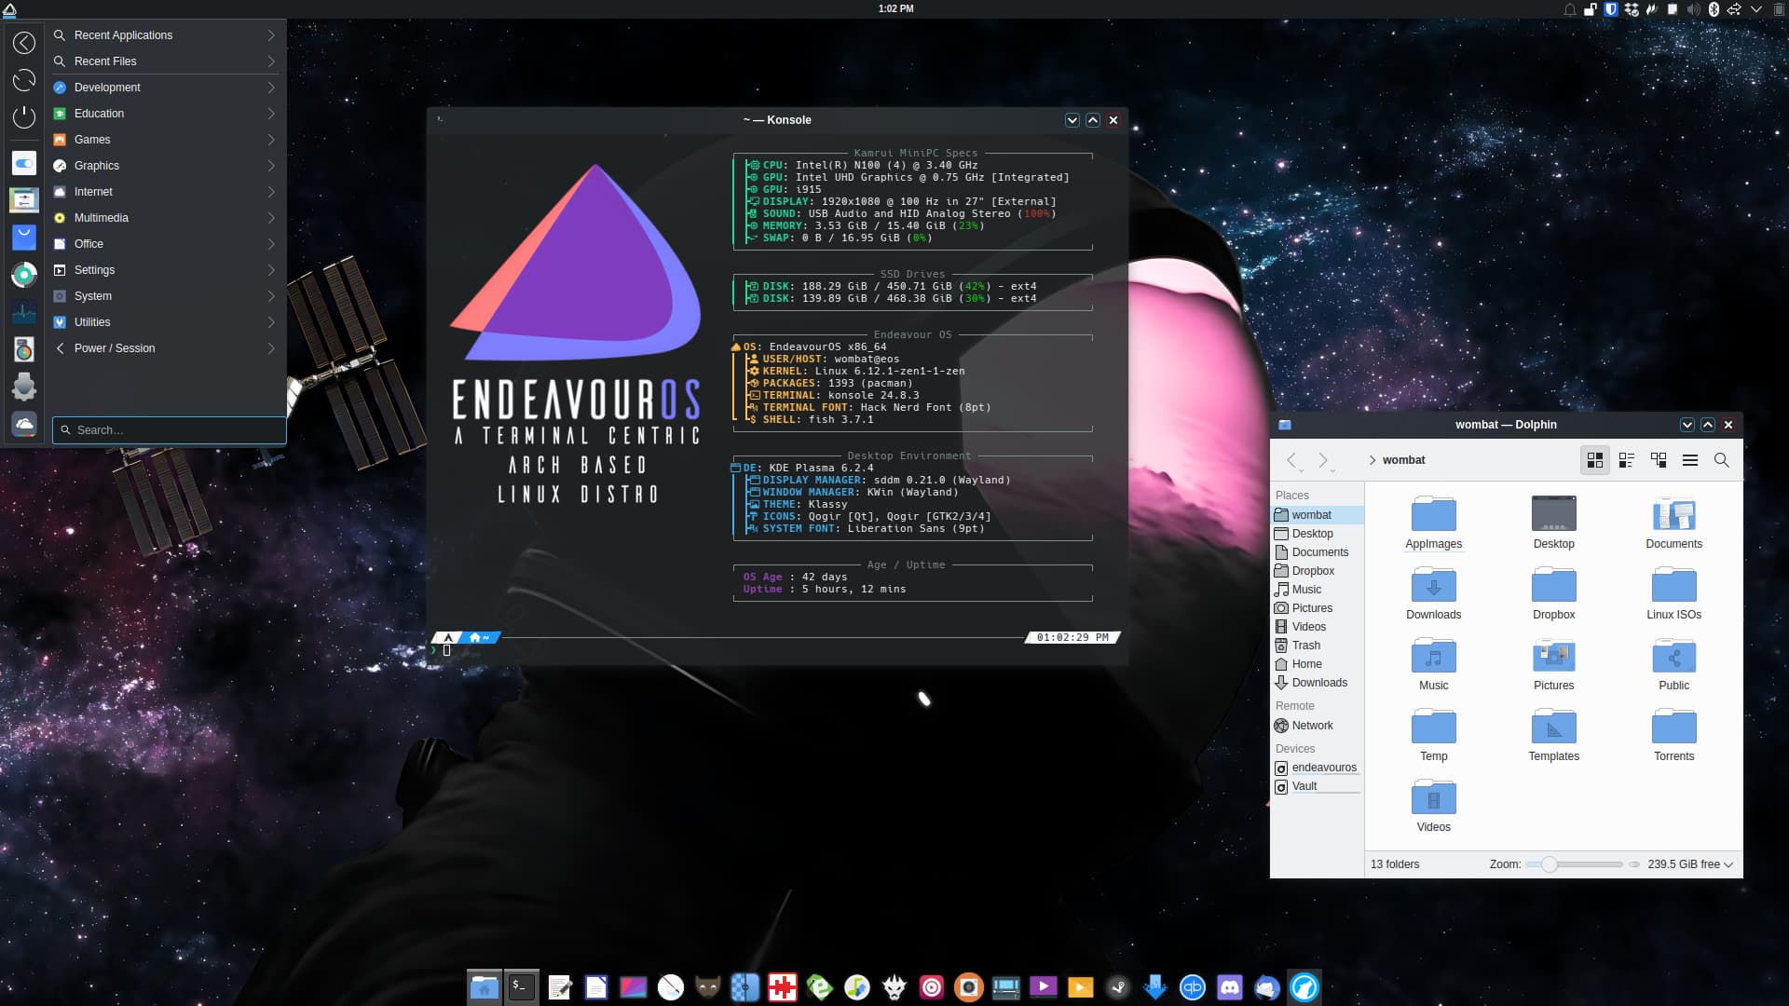The image size is (1789, 1006).
Task: Expand hidden system tray icons arrow
Action: [x=1756, y=9]
